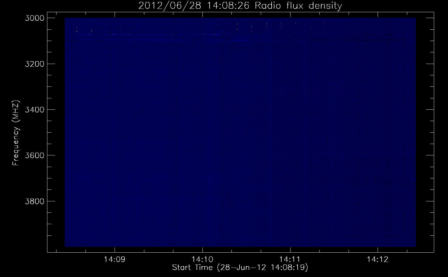Image resolution: width=448 pixels, height=277 pixels.
Task: Click the 'Start Time (28-Jun-12 14:08:19)' axis title
Action: pos(240,268)
